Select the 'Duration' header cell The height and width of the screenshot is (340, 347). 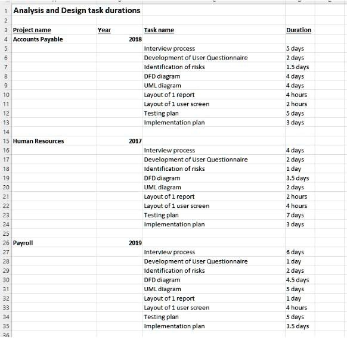coord(300,30)
